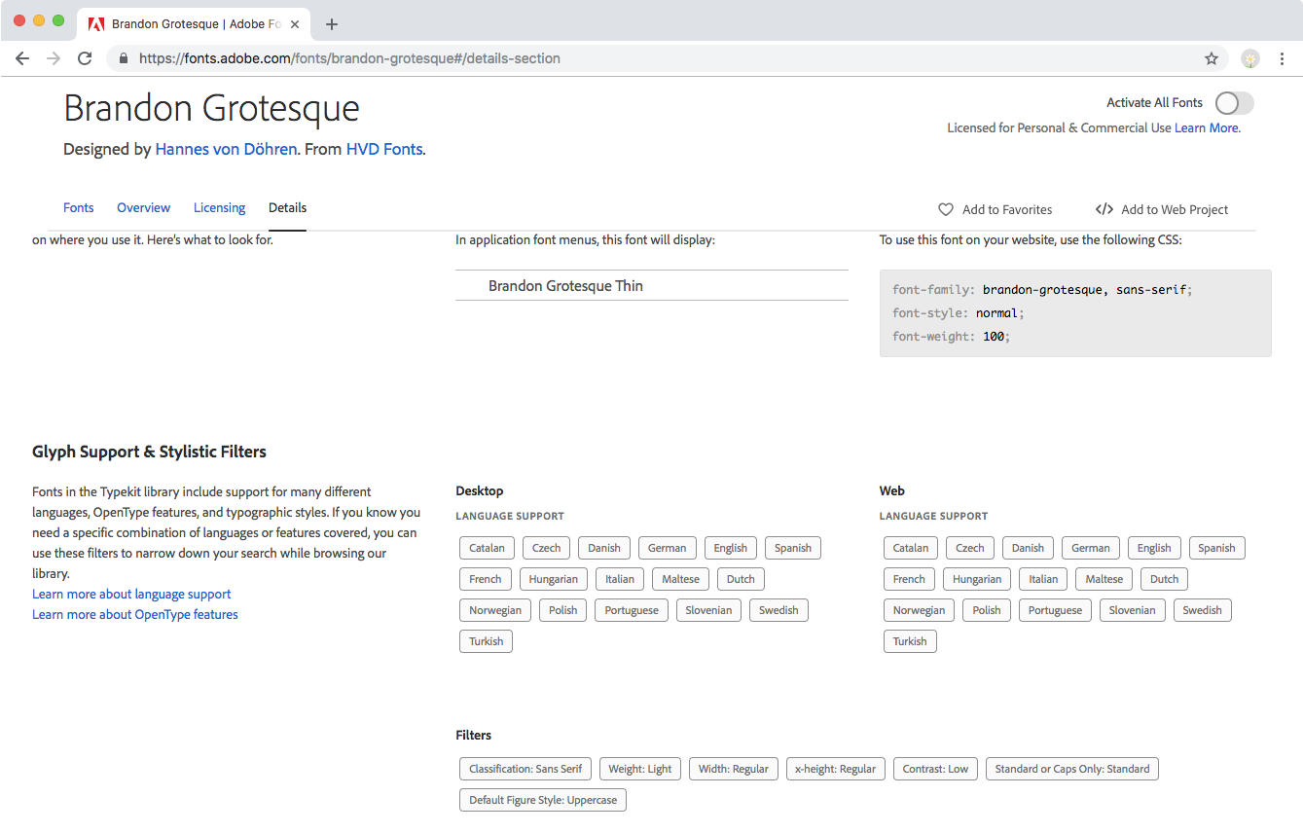Click Learn more about OpenType features

pyautogui.click(x=134, y=614)
